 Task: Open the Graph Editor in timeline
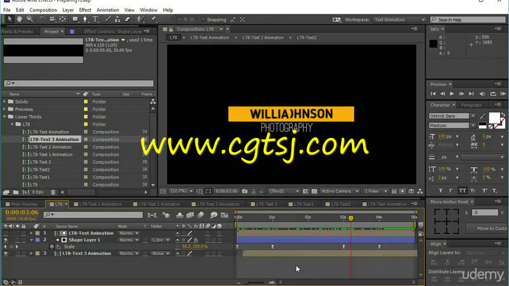[x=225, y=215]
